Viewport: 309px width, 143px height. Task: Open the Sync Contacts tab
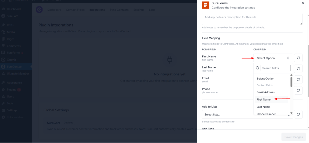119,10
